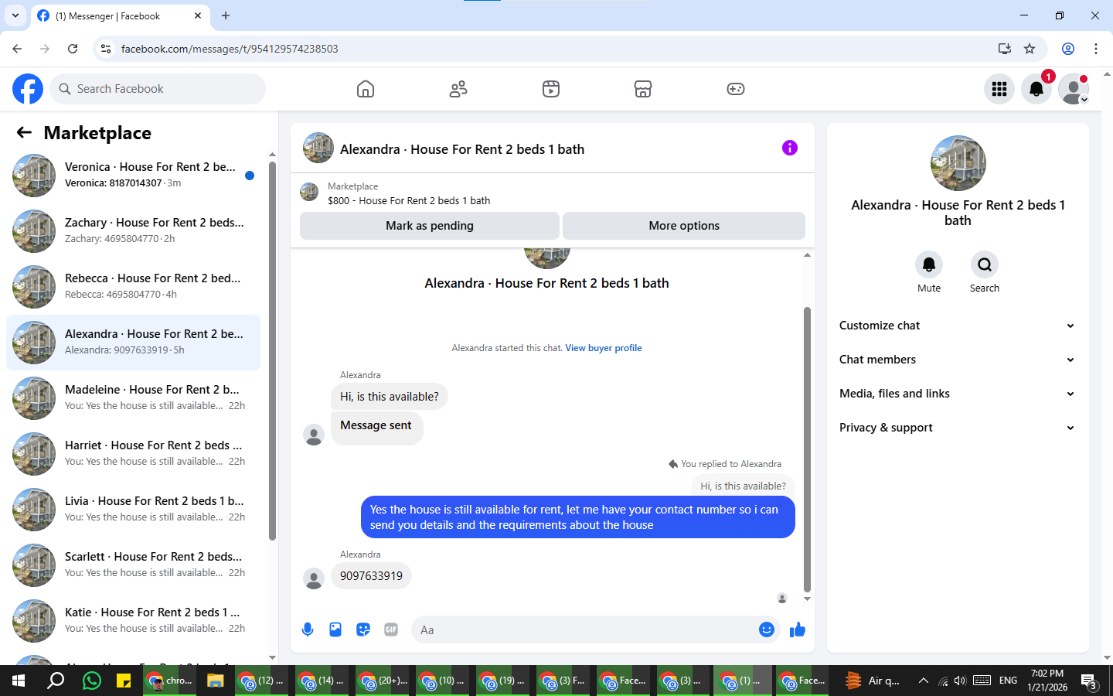Go to the Home feed icon
Image resolution: width=1113 pixels, height=696 pixels.
point(366,89)
